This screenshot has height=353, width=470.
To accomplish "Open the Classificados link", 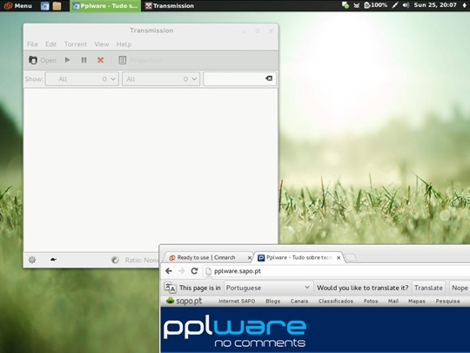I will (336, 301).
